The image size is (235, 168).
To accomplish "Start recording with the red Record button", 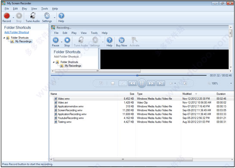I will (x=6, y=16).
